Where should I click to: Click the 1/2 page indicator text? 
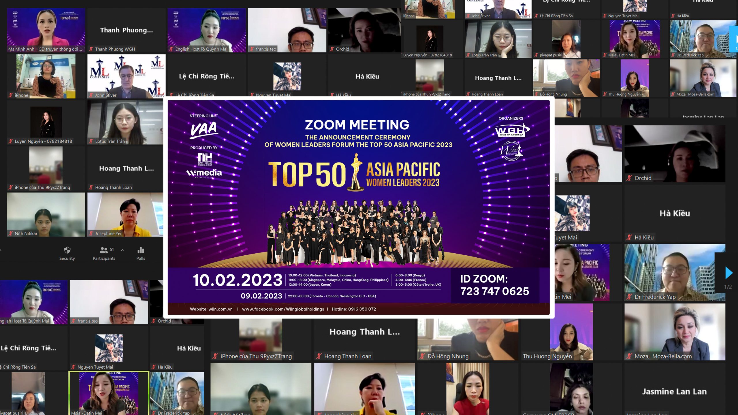728,287
